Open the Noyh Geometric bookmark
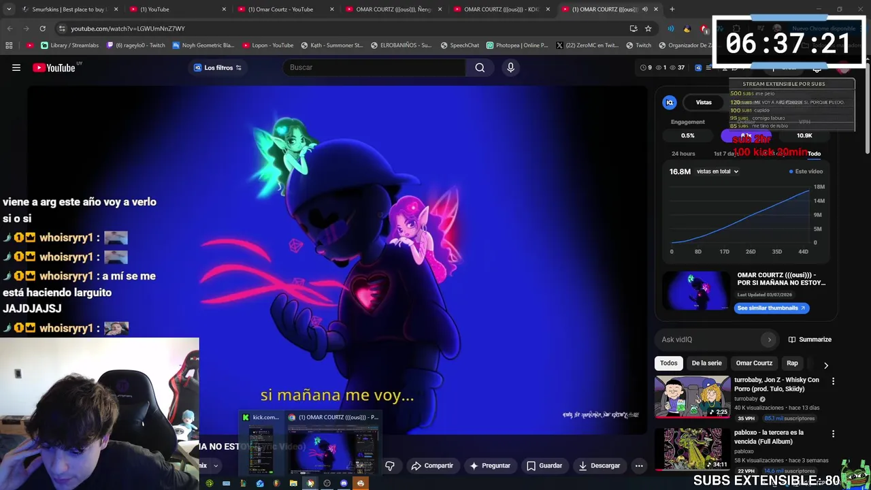 (x=203, y=46)
